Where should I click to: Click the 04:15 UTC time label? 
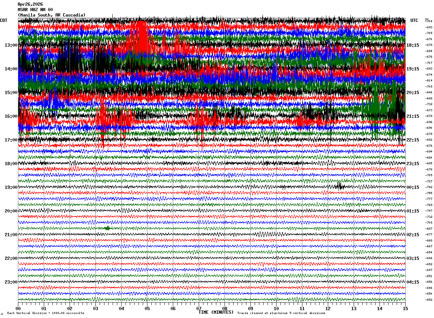click(413, 282)
